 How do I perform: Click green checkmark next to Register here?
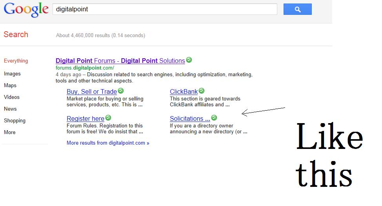click(x=108, y=118)
